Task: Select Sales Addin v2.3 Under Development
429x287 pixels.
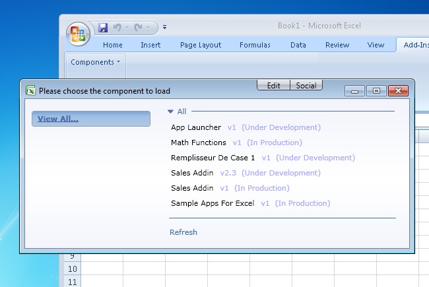Action: tap(246, 173)
